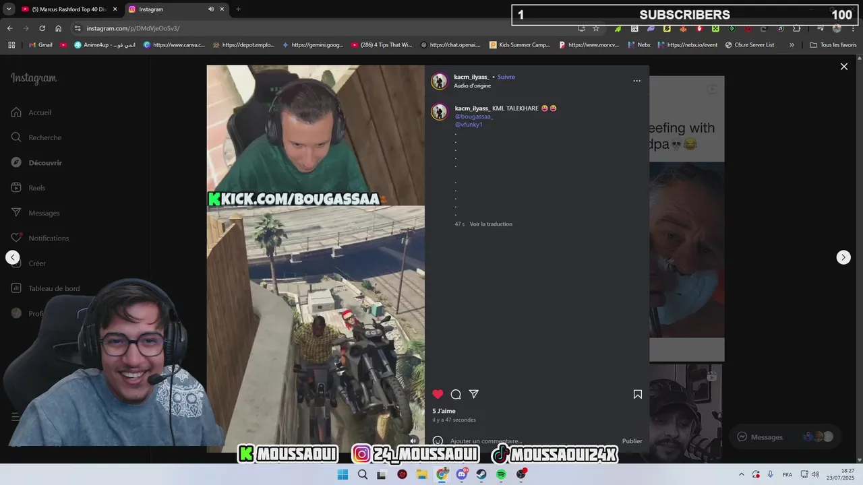
Task: Open the 5 J'aime likes list
Action: click(x=444, y=411)
